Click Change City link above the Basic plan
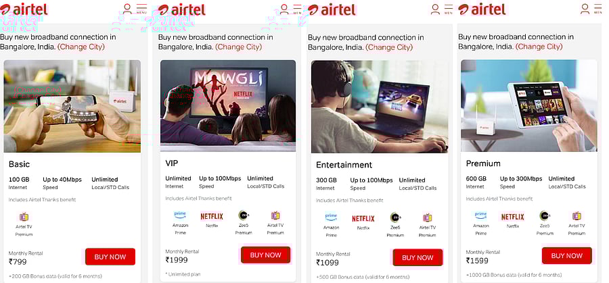 (81, 47)
